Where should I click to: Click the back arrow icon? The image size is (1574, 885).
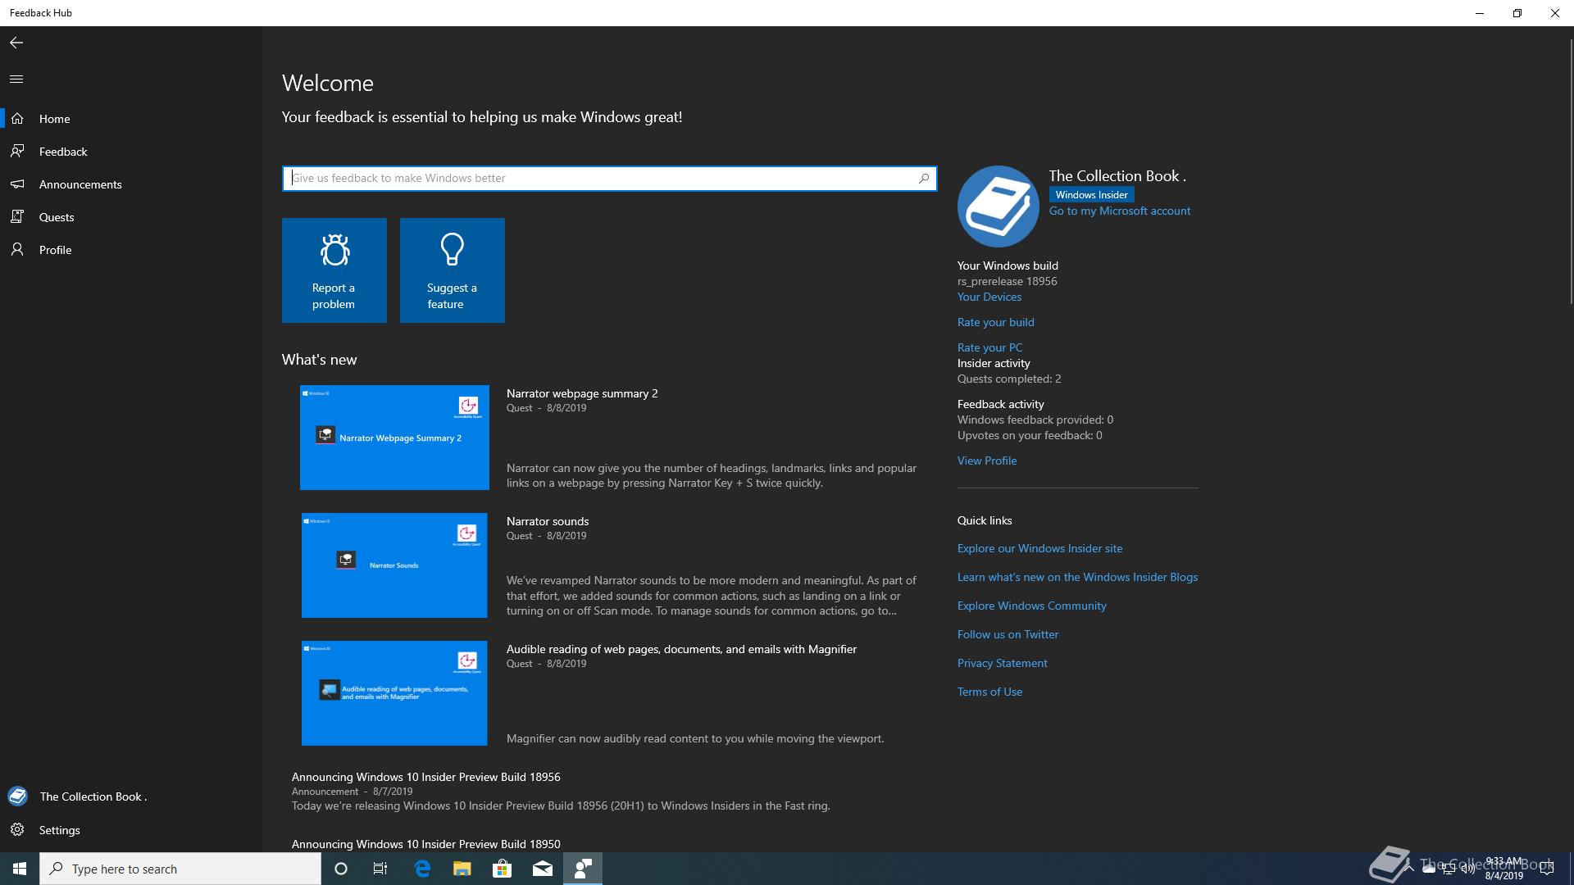16,43
